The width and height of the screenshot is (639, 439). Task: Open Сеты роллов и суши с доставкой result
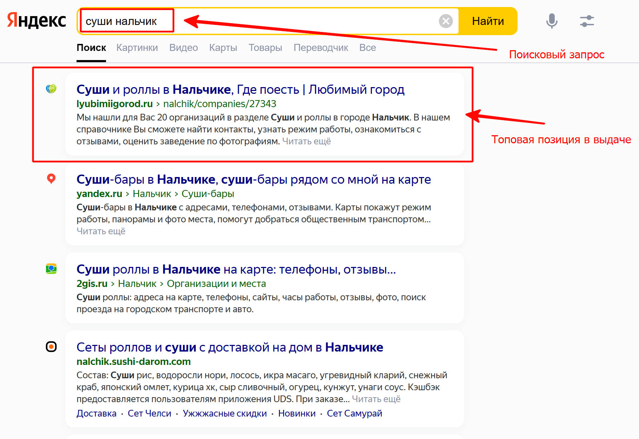[230, 347]
